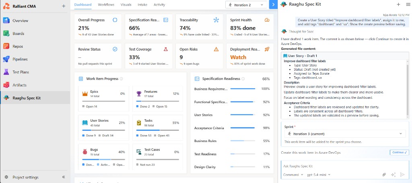Click the Open Risks warning triangle icon
Viewport: 412px width, 183px height.
[216, 49]
